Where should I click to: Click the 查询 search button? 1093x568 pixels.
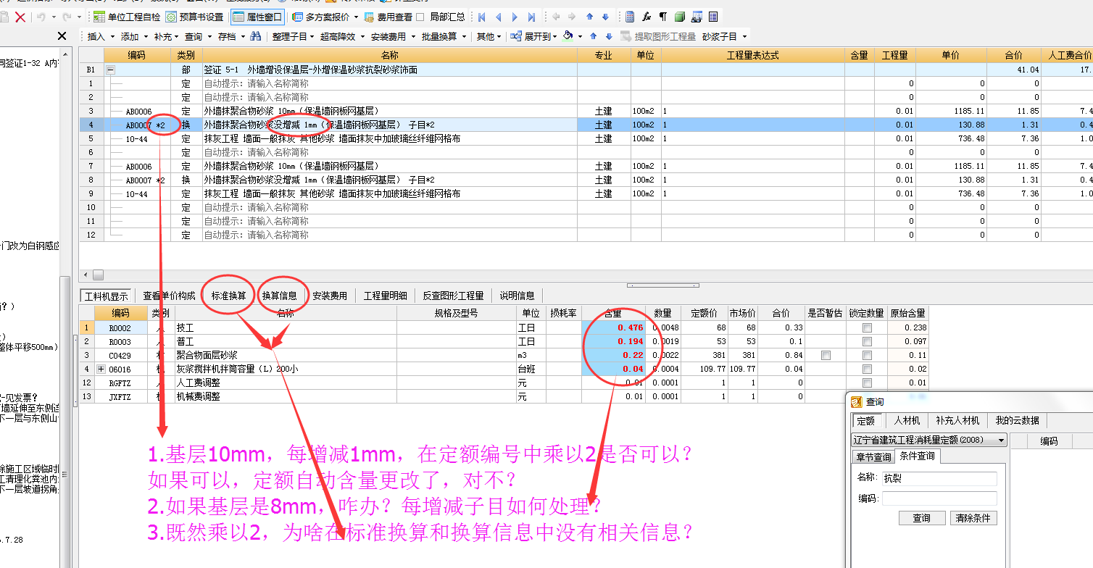pyautogui.click(x=922, y=518)
